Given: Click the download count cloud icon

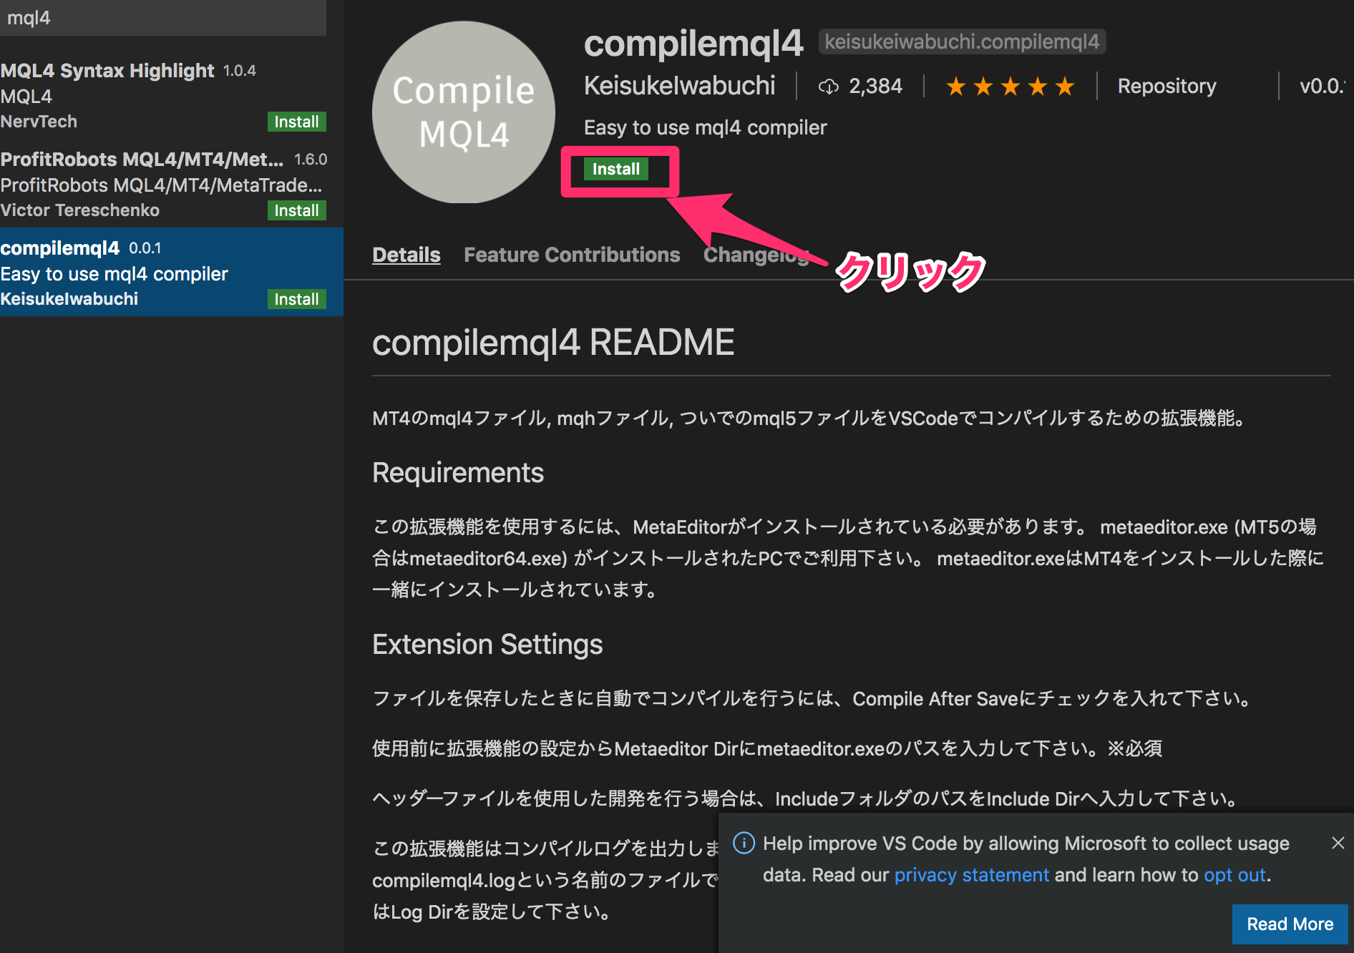Looking at the screenshot, I should 829,87.
